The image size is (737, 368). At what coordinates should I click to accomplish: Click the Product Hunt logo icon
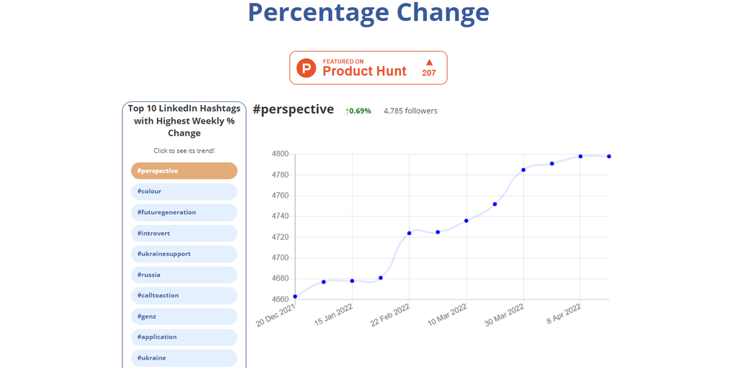(307, 68)
